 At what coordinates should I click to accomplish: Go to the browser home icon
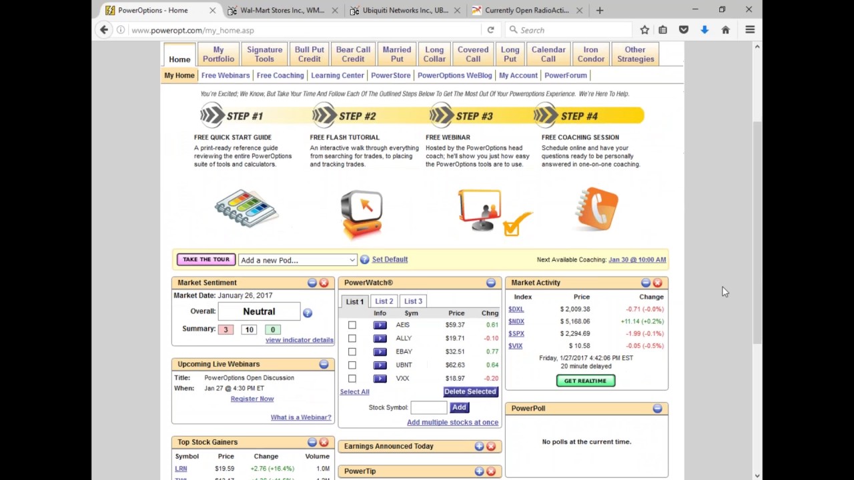click(x=725, y=30)
